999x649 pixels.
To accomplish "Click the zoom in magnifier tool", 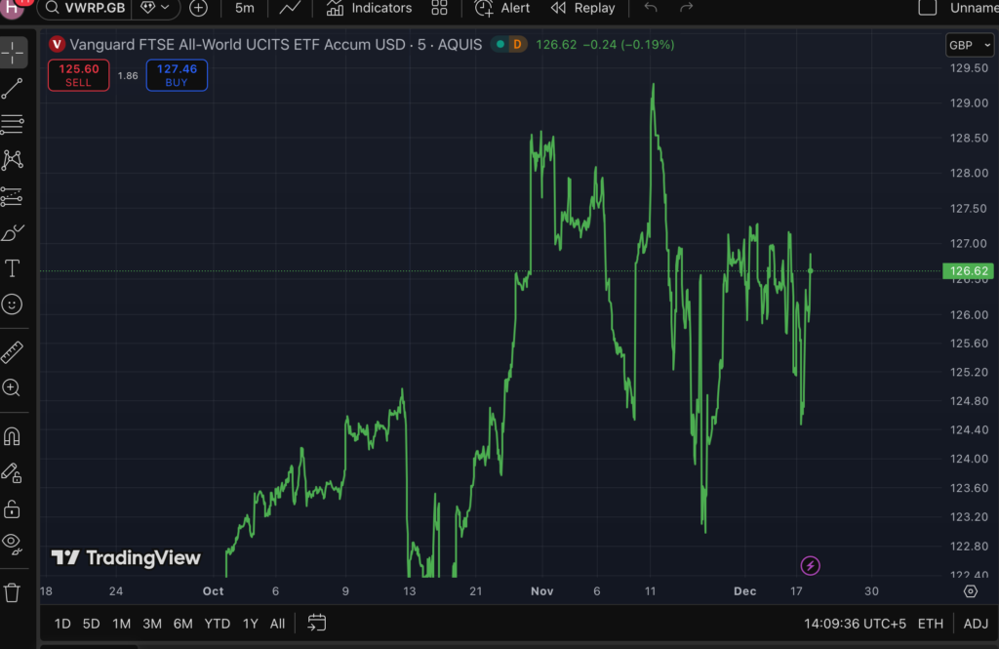I will click(x=13, y=388).
